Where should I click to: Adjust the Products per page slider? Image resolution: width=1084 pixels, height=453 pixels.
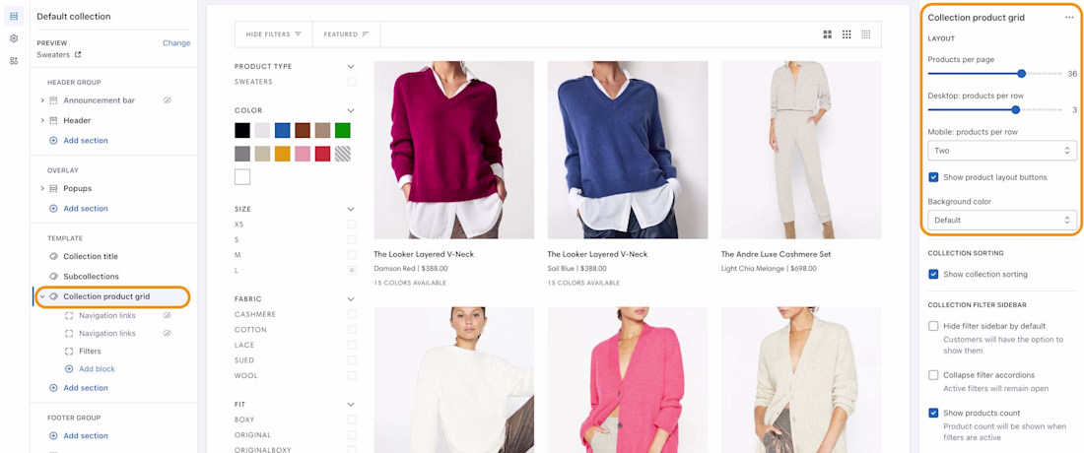tap(1021, 74)
